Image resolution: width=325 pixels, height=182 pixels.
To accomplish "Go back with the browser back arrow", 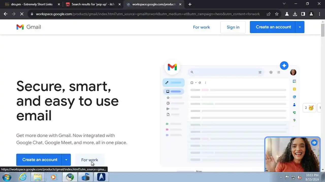I will coord(6,14).
